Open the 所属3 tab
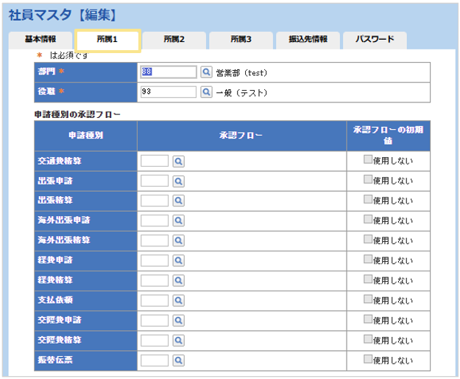 (241, 41)
